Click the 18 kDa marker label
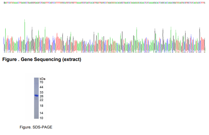 [41, 106]
